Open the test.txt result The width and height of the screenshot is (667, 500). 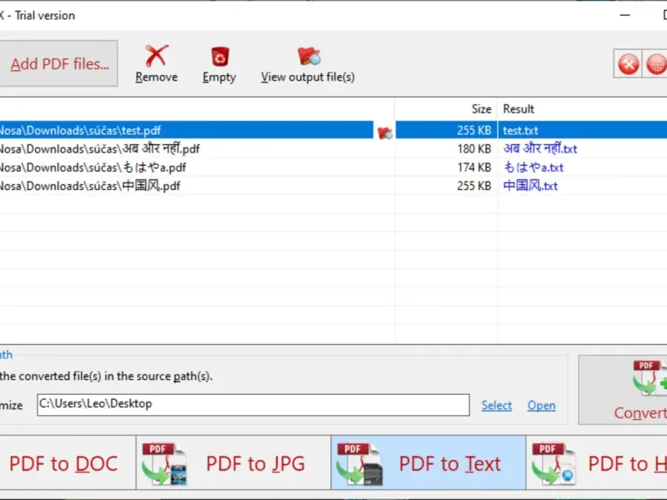click(x=520, y=131)
